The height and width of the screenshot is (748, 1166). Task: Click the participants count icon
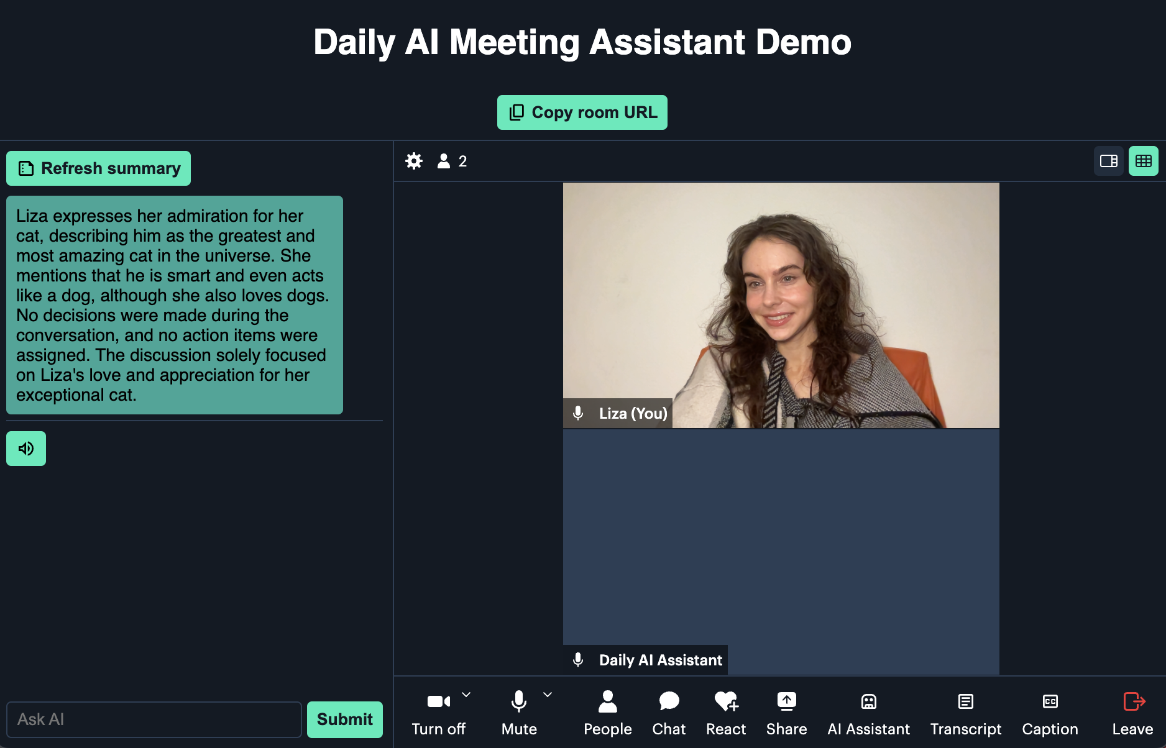(x=444, y=161)
